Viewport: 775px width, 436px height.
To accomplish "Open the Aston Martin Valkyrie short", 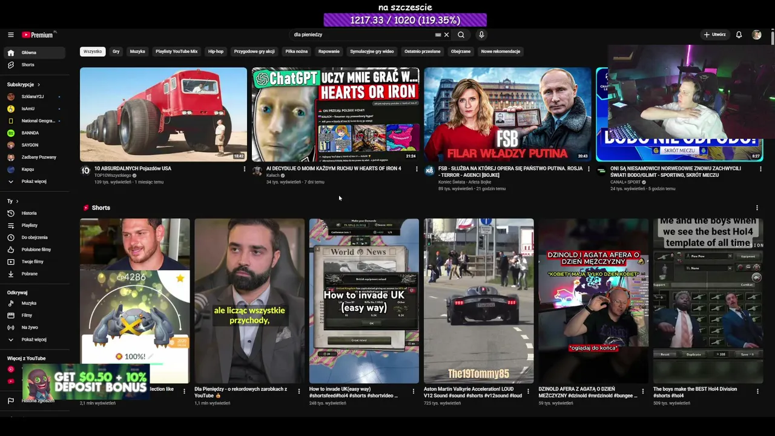I will coord(479,301).
